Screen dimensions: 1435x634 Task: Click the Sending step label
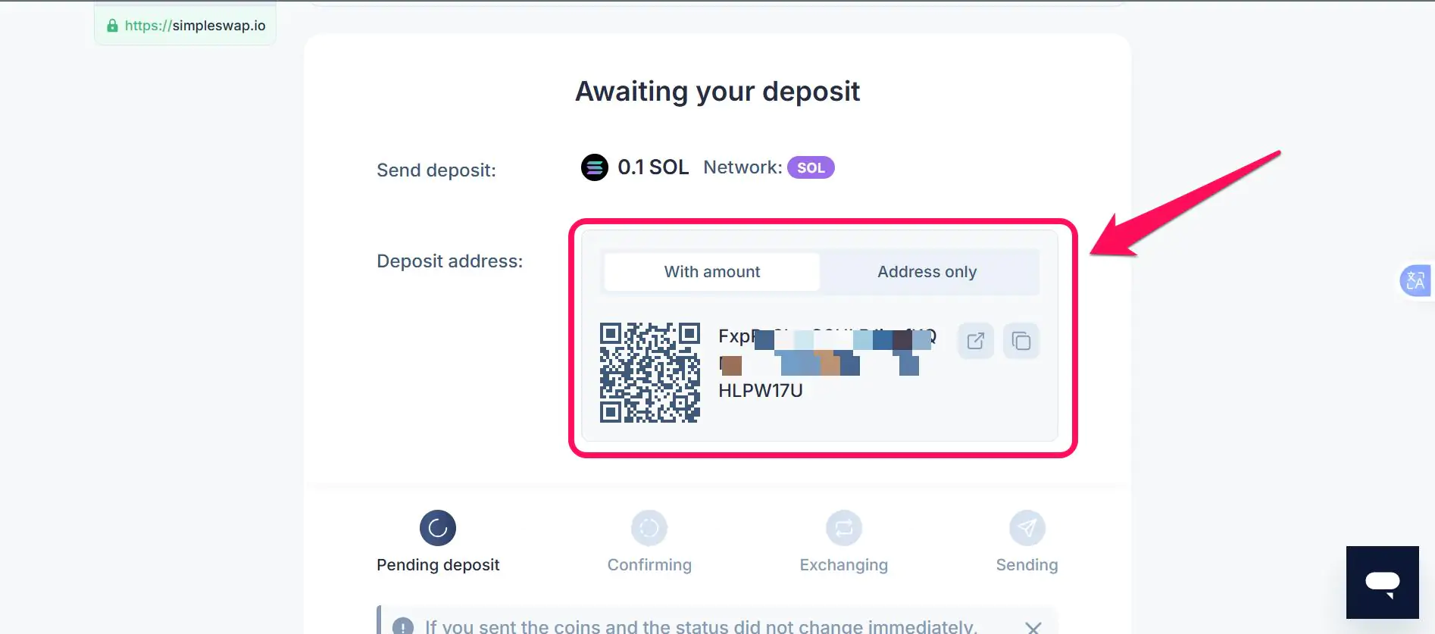click(x=1027, y=564)
